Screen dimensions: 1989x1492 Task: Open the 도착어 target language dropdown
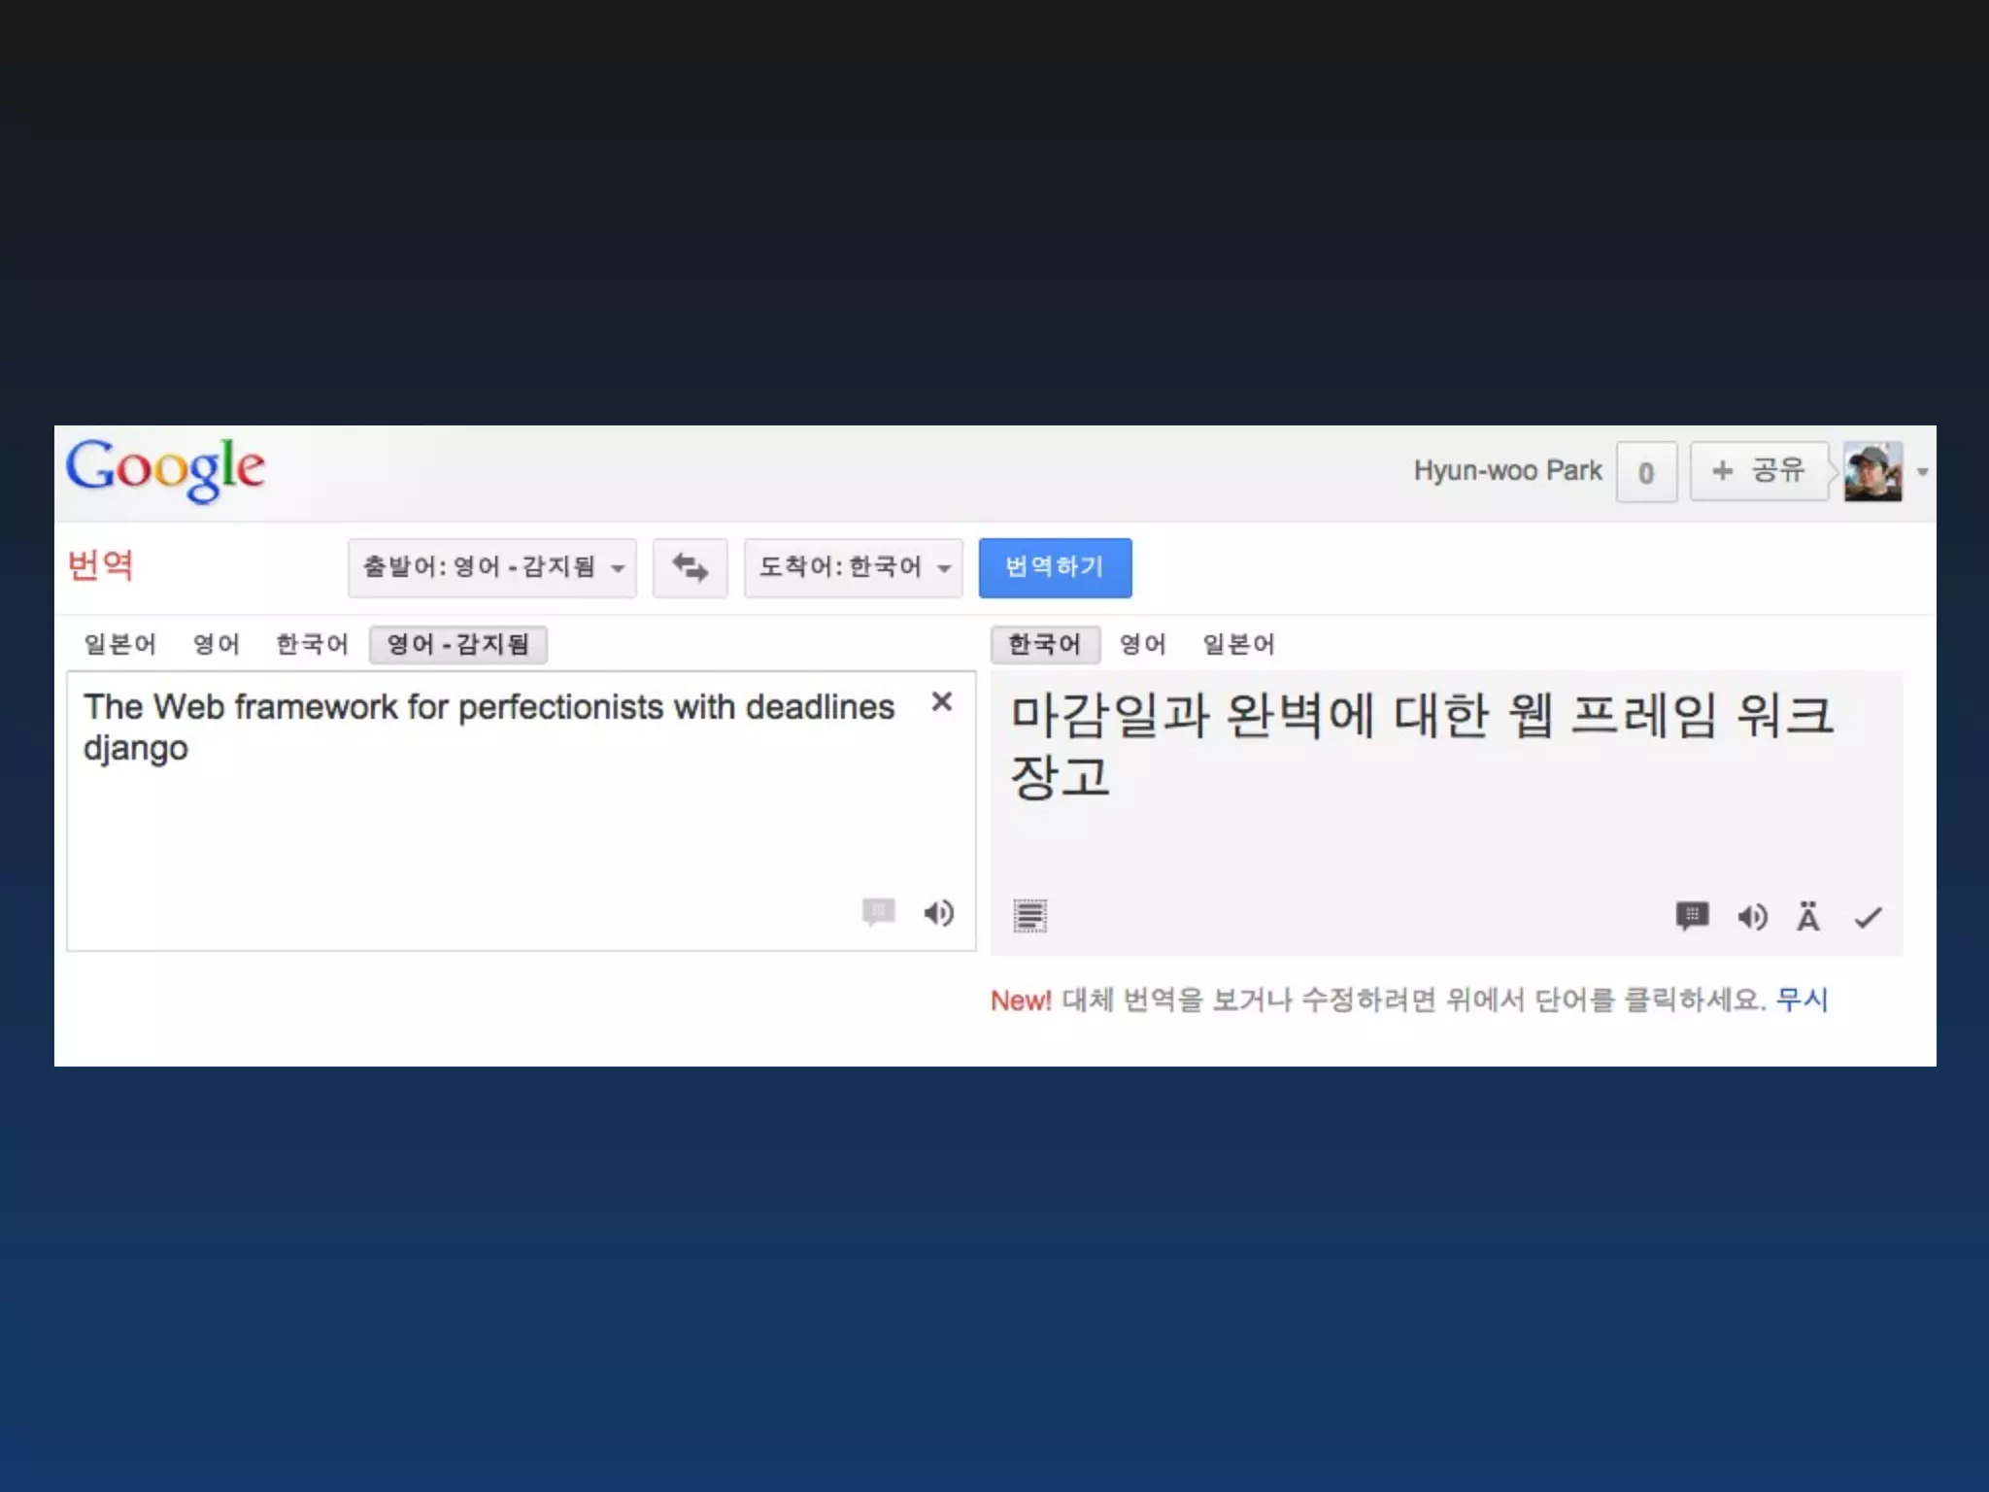(853, 567)
